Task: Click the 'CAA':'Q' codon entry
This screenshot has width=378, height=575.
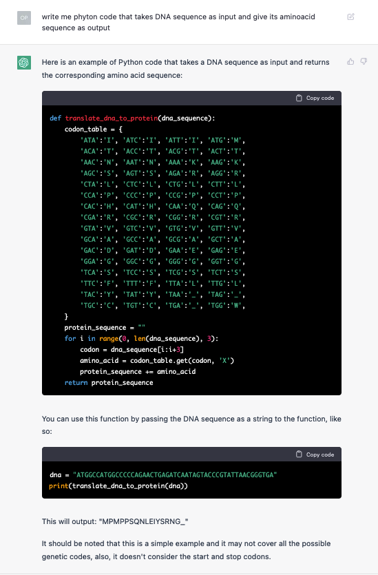Action: click(182, 206)
